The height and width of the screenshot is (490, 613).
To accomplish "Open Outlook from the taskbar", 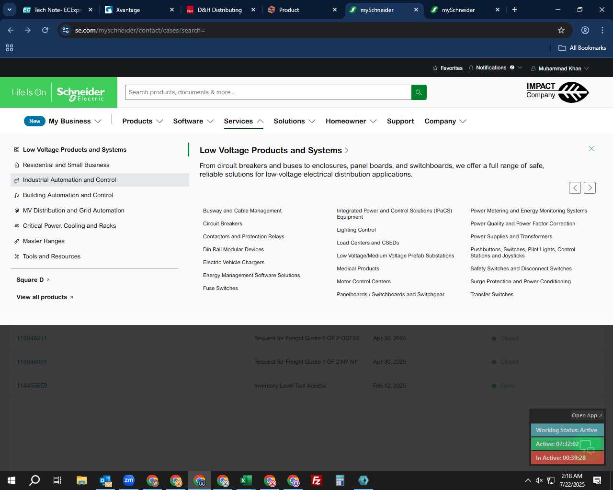I will [105, 480].
